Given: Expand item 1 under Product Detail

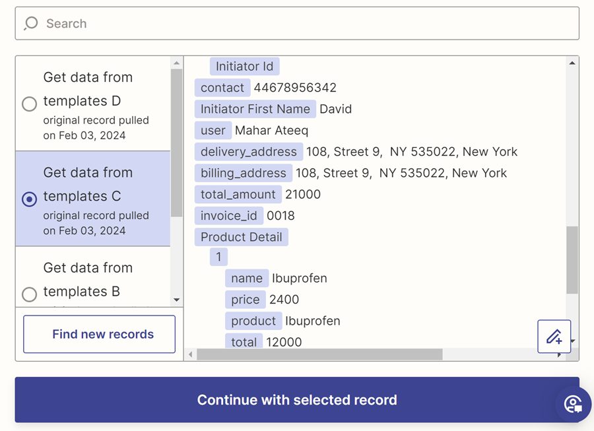Looking at the screenshot, I should tap(218, 257).
